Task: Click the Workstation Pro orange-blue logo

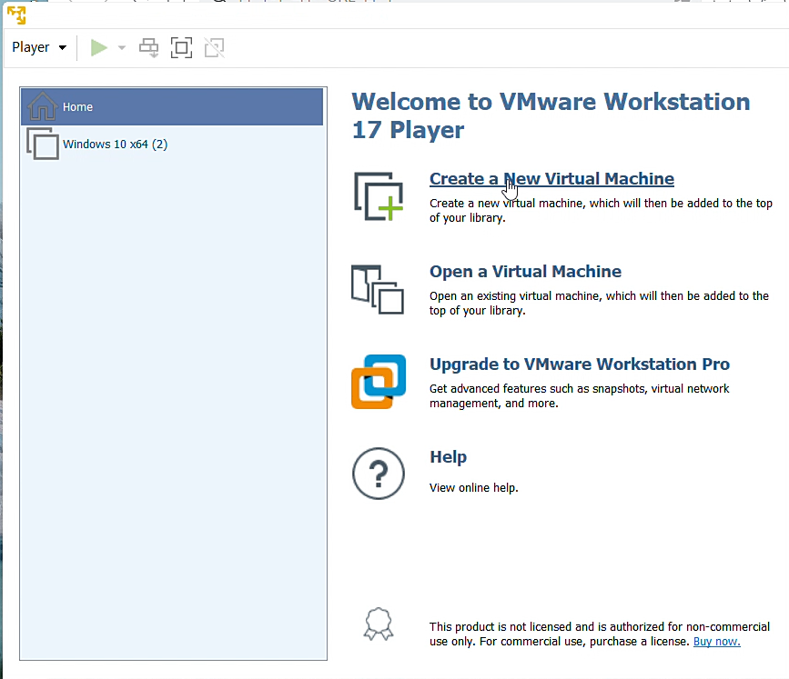Action: click(379, 382)
